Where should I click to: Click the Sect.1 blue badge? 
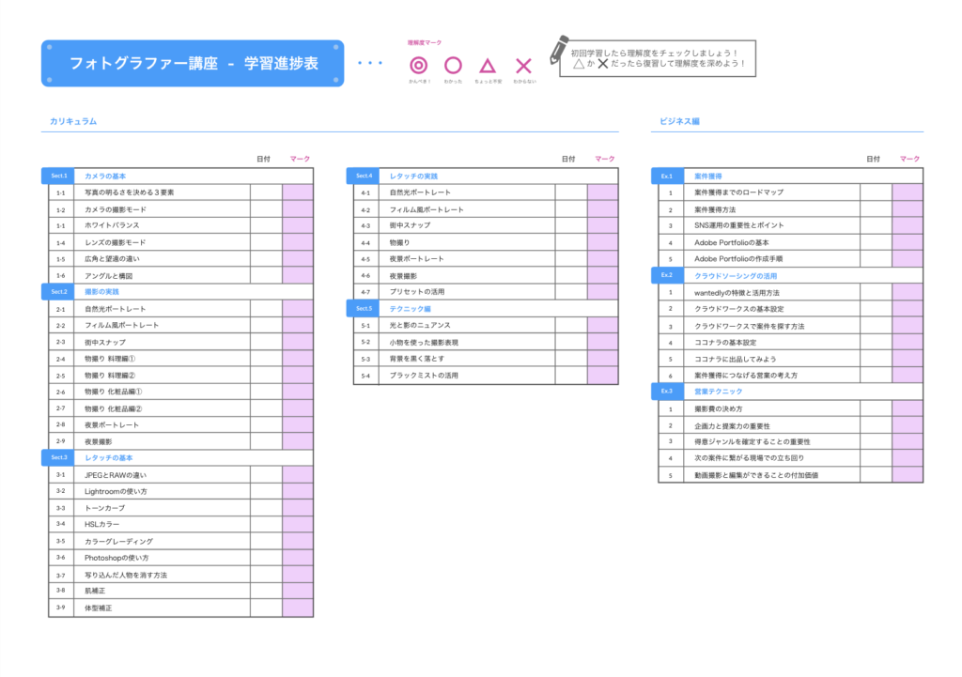click(57, 176)
